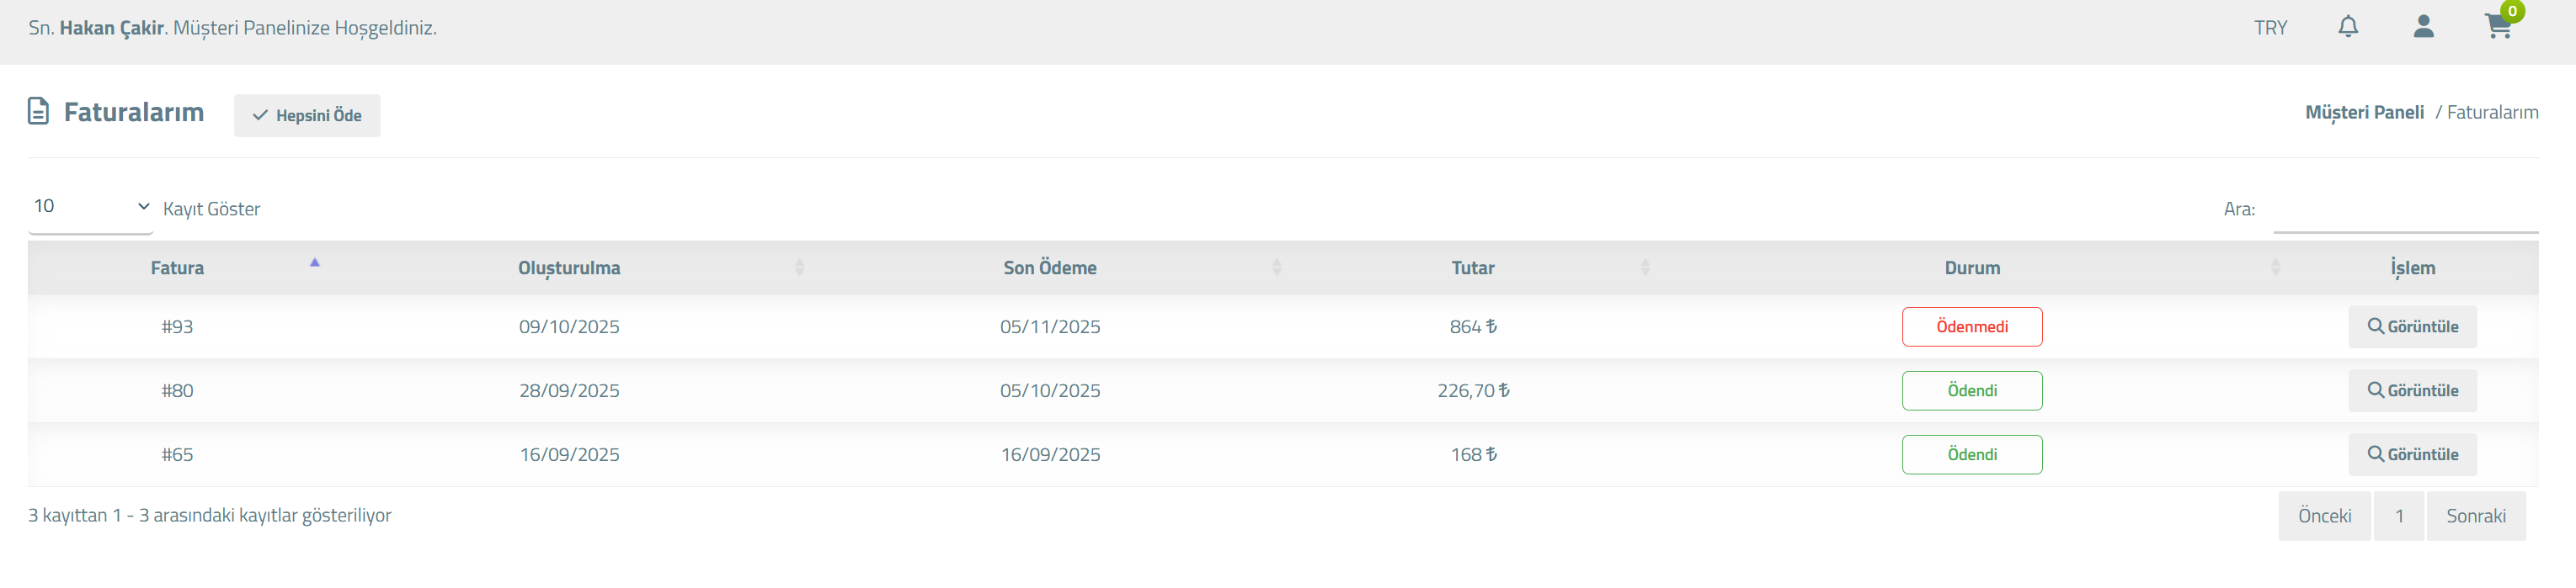Viewport: 2576px width, 588px height.
Task: Expand the Kayıt Göster records dropdown
Action: [90, 207]
